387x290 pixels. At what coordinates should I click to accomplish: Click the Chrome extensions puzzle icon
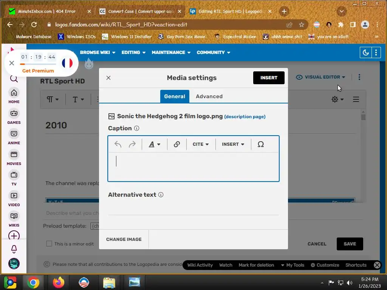point(341,25)
